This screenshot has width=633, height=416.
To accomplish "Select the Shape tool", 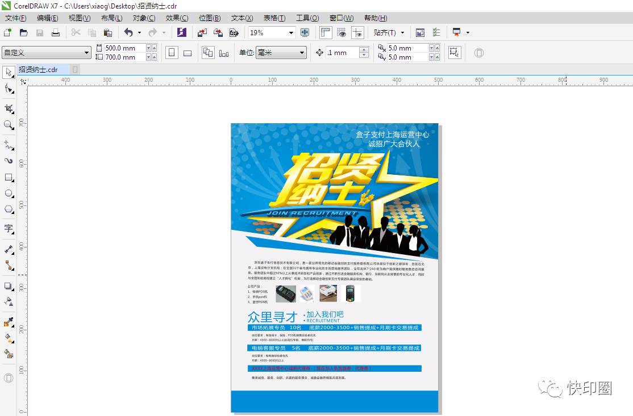I will (x=9, y=89).
